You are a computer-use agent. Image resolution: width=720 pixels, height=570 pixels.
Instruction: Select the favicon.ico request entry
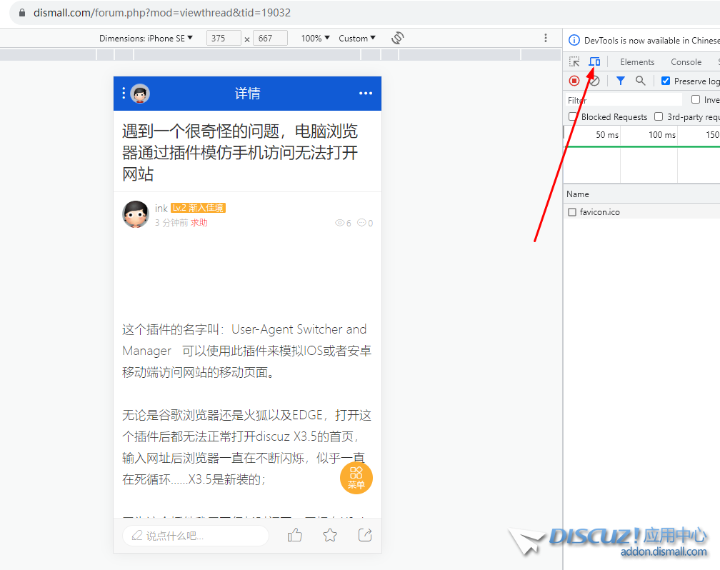(x=600, y=212)
